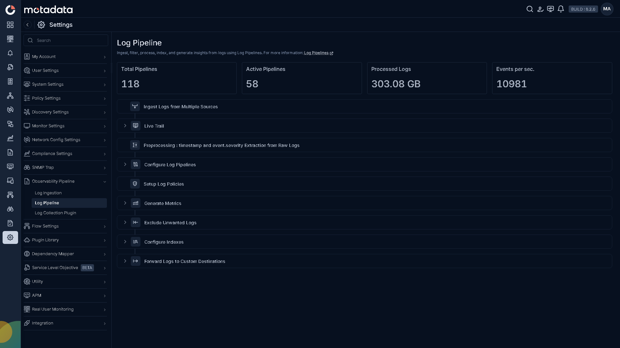Click the Generate Metrics stage icon
This screenshot has height=348, width=620.
136,203
